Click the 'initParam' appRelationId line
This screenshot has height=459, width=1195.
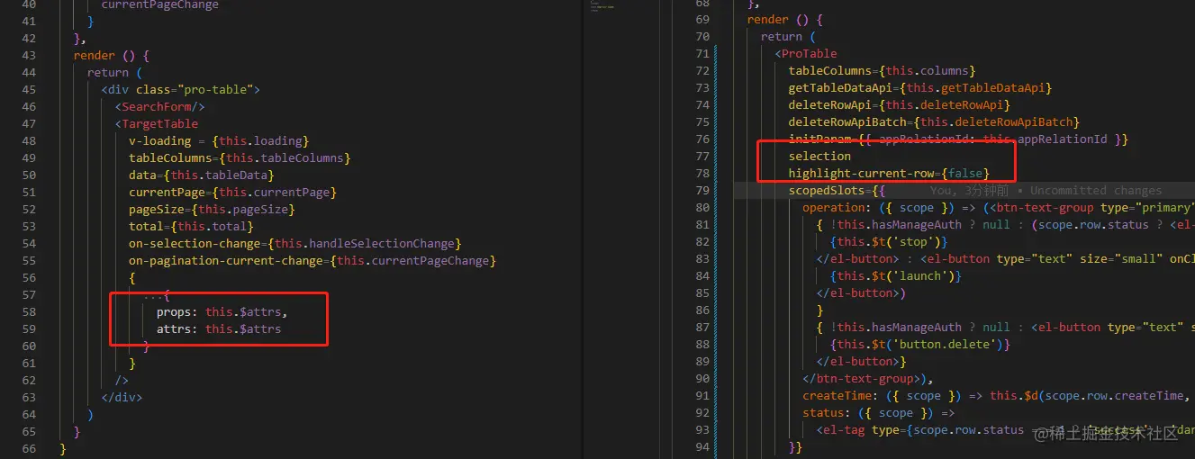959,139
